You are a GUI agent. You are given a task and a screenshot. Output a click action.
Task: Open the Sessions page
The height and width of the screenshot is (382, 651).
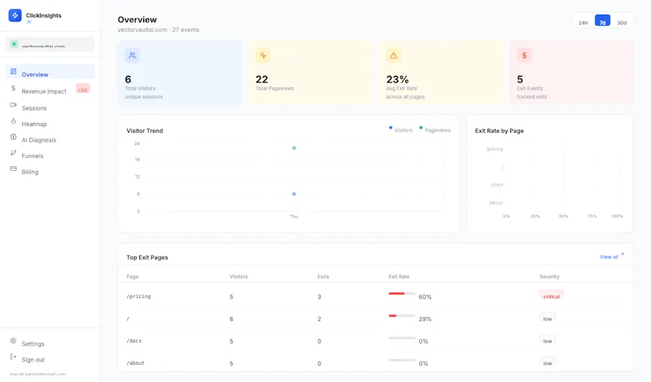[34, 108]
